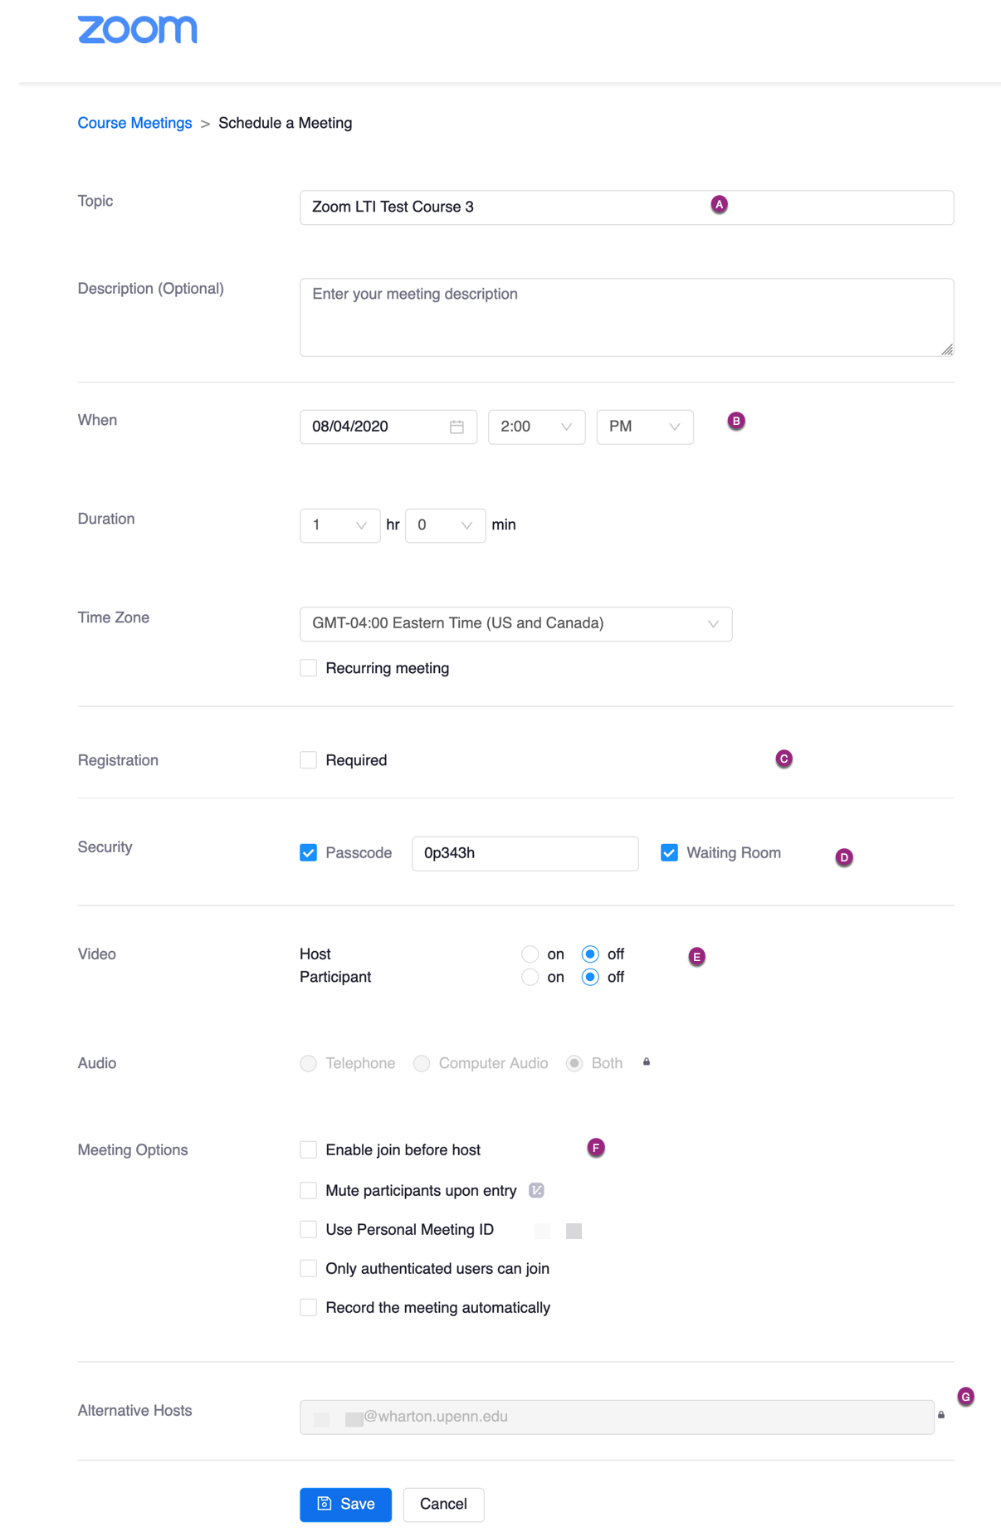Click icon next to Mute participants upon entry
1001x1537 pixels.
pos(537,1191)
